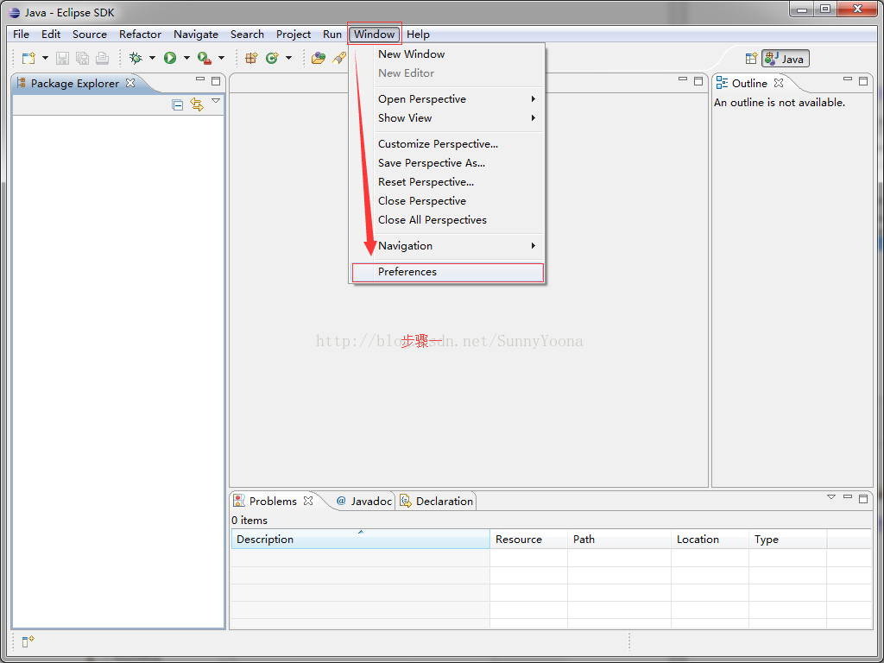This screenshot has height=663, width=884.
Task: Open the New wizard dropdown arrow
Action: pyautogui.click(x=45, y=58)
